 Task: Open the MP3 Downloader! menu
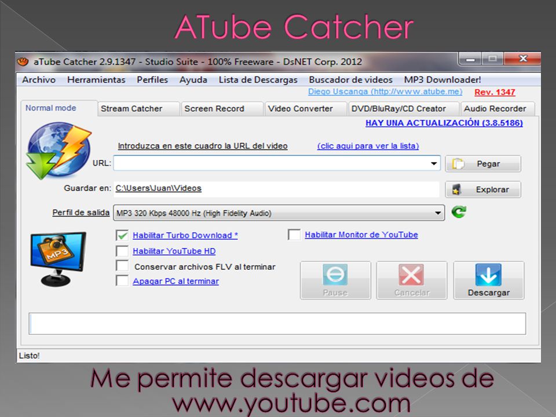point(442,80)
